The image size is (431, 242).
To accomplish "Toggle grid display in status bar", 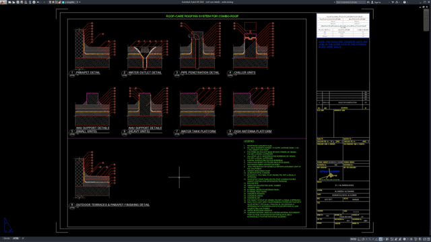I will tap(359, 239).
